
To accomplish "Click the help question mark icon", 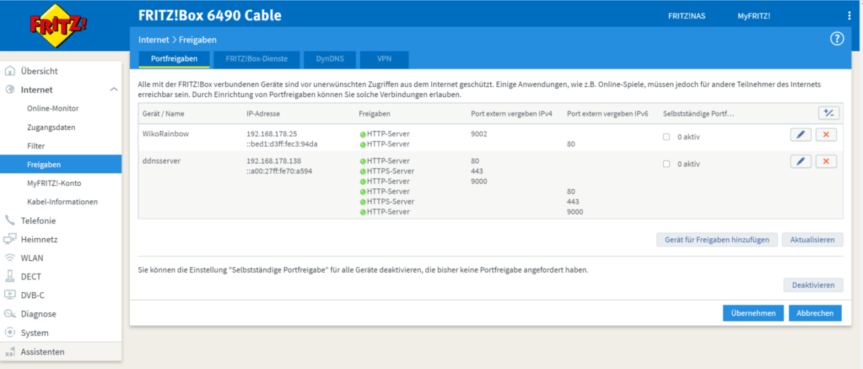I will [837, 39].
